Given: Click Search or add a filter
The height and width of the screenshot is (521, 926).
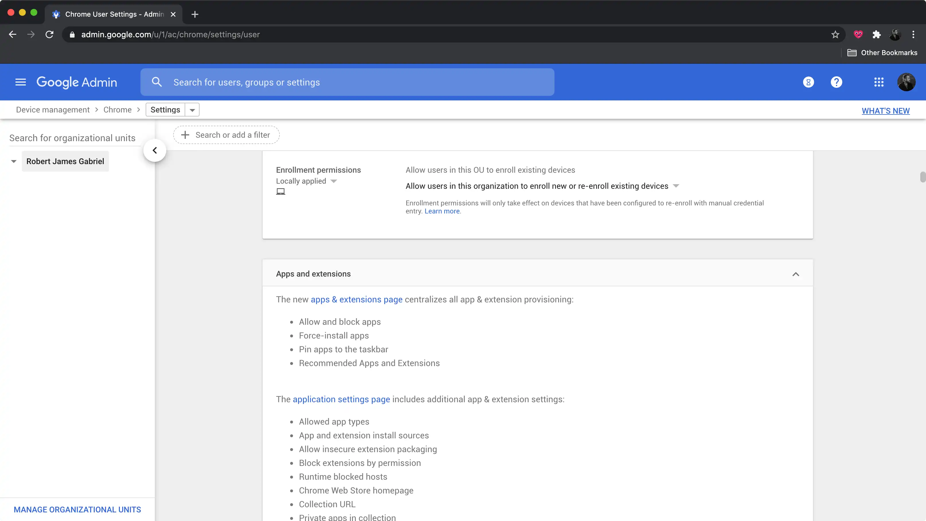Looking at the screenshot, I should pos(226,135).
